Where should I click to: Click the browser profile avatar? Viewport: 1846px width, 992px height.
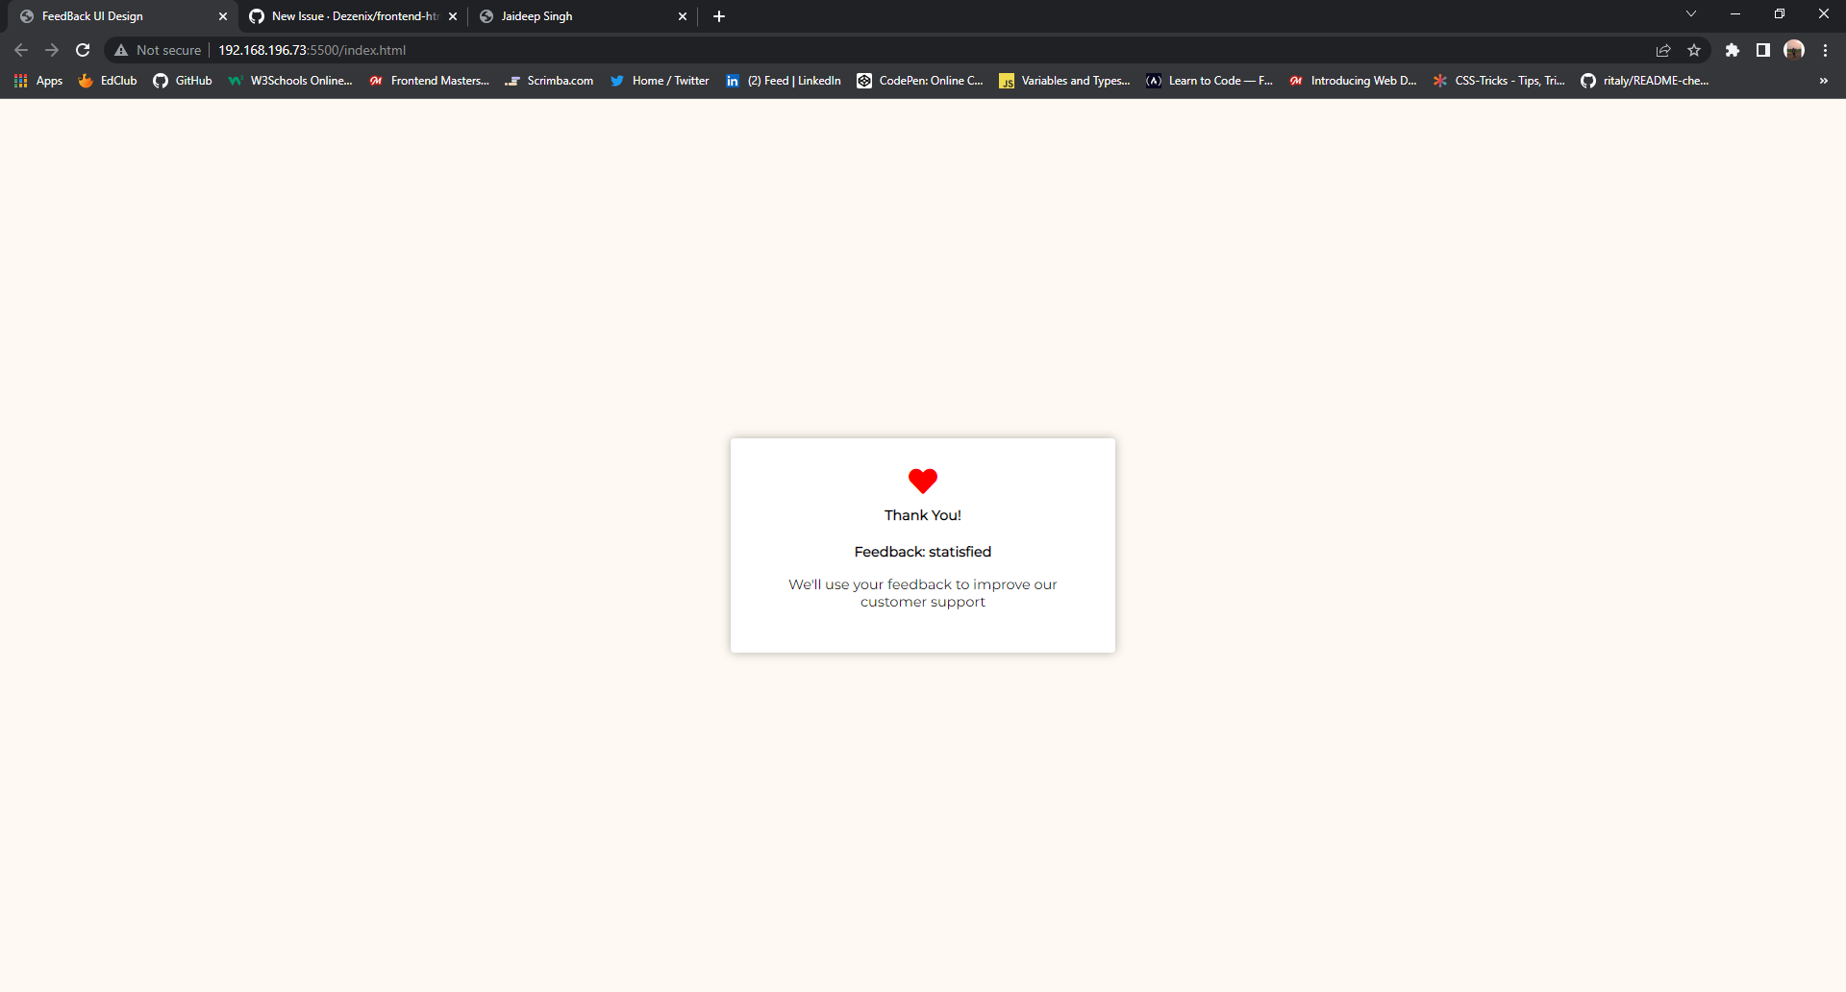(x=1796, y=50)
